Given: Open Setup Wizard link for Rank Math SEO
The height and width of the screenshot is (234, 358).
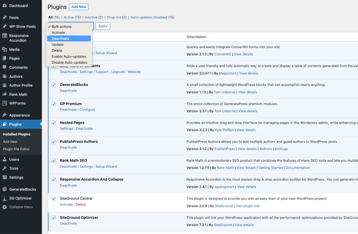Looking at the screenshot, I should click(x=106, y=167).
